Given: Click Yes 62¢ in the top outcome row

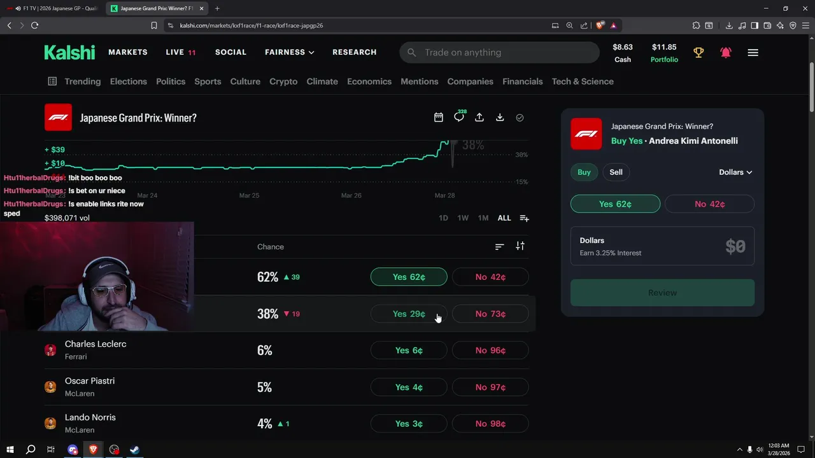Looking at the screenshot, I should (409, 277).
